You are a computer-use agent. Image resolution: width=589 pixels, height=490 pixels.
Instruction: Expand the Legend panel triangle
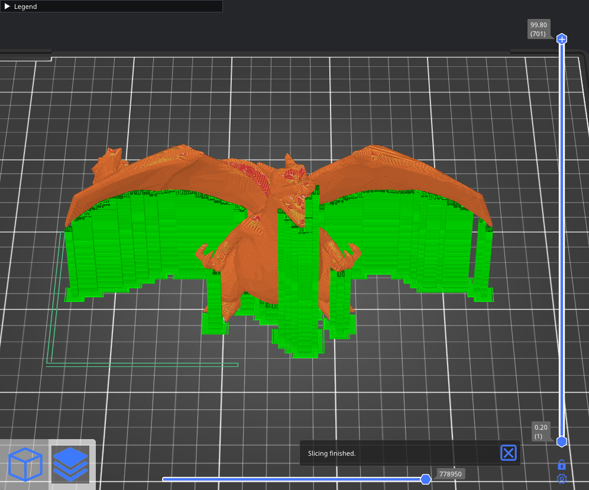point(8,7)
